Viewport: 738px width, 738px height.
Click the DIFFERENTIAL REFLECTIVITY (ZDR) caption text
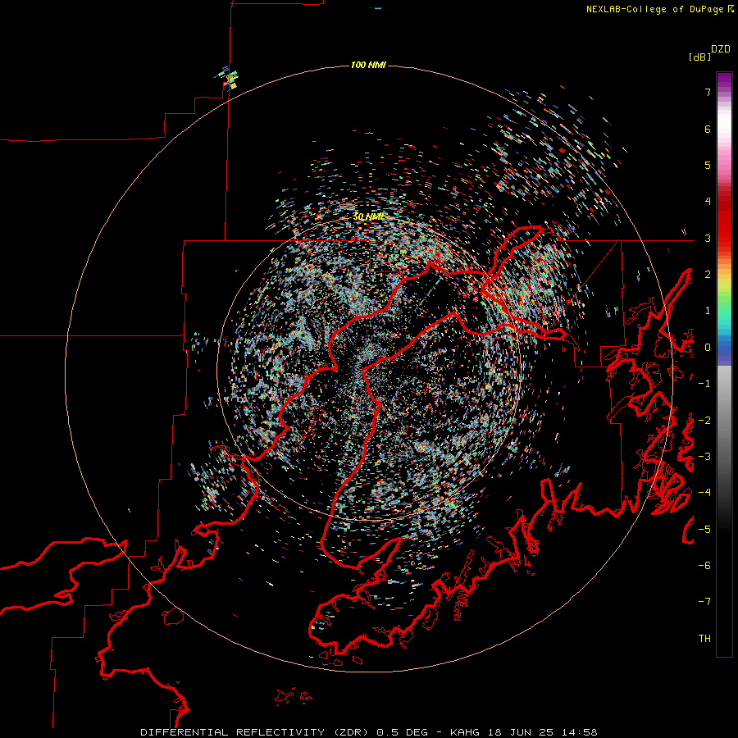[x=256, y=732]
